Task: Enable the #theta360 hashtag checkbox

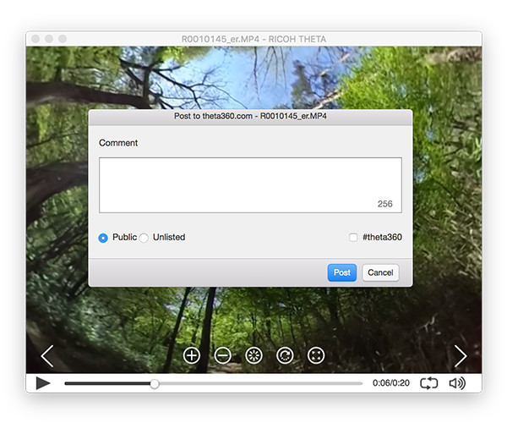Action: 353,238
